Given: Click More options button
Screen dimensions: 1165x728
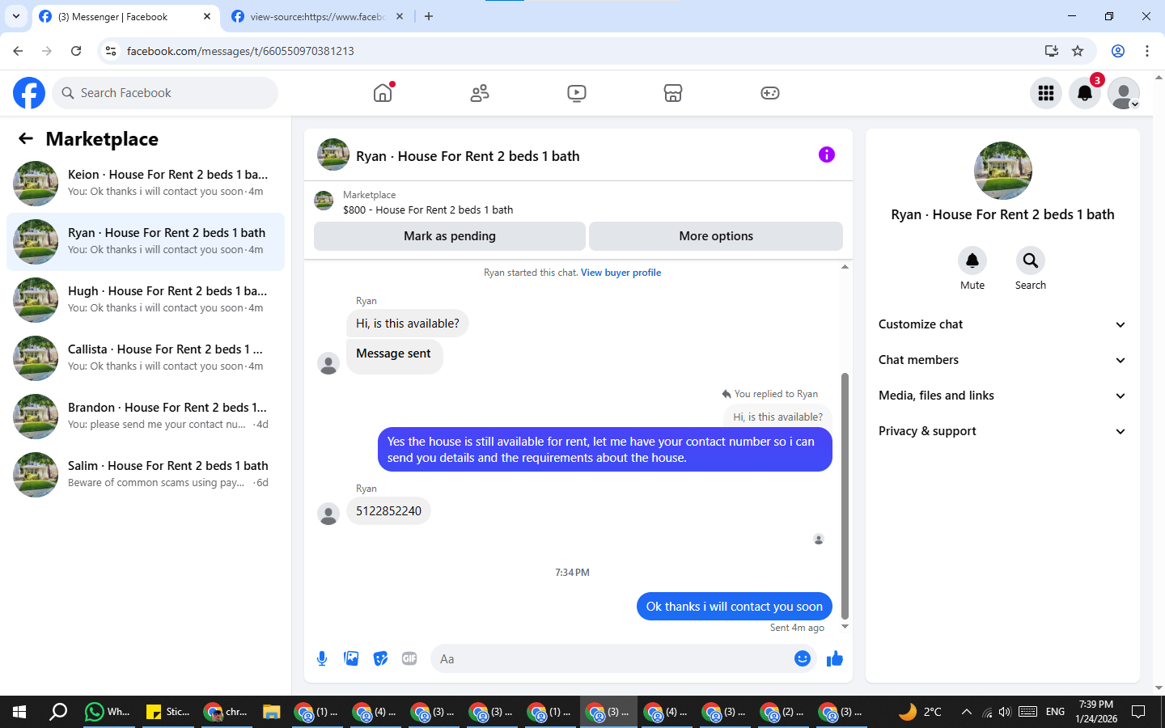Looking at the screenshot, I should click(716, 236).
